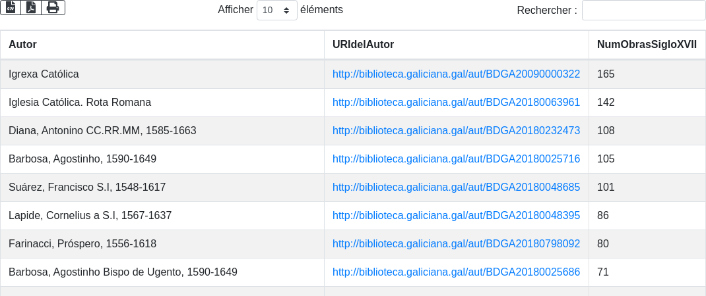Image resolution: width=706 pixels, height=296 pixels.
Task: Open the Suárez, Francisco URI link
Action: point(456,187)
